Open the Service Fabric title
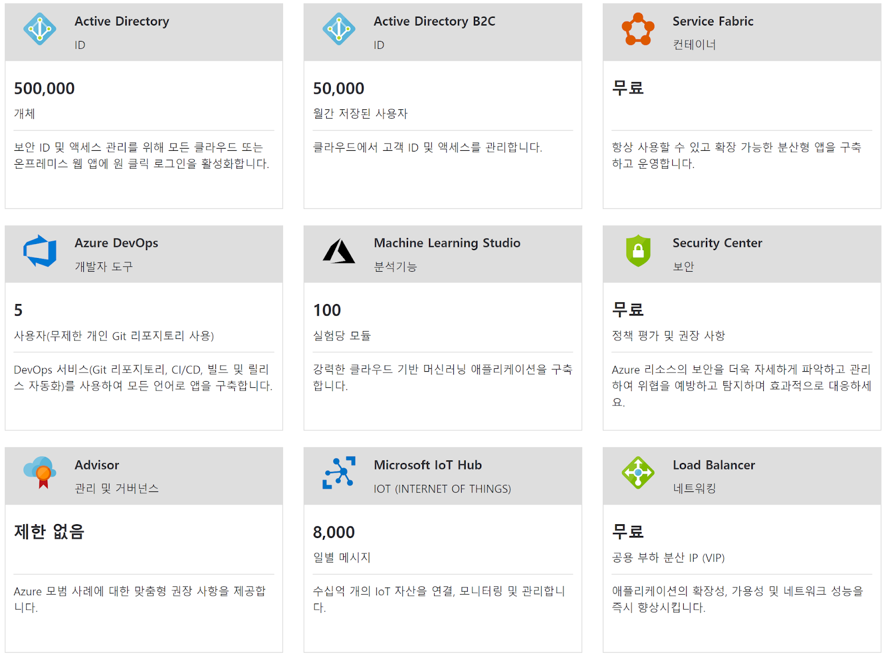Image resolution: width=888 pixels, height=659 pixels. (713, 21)
